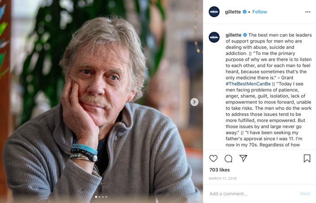Click the Gillette avatar beside caption
Viewport: 316px width, 203px height.
click(x=214, y=37)
